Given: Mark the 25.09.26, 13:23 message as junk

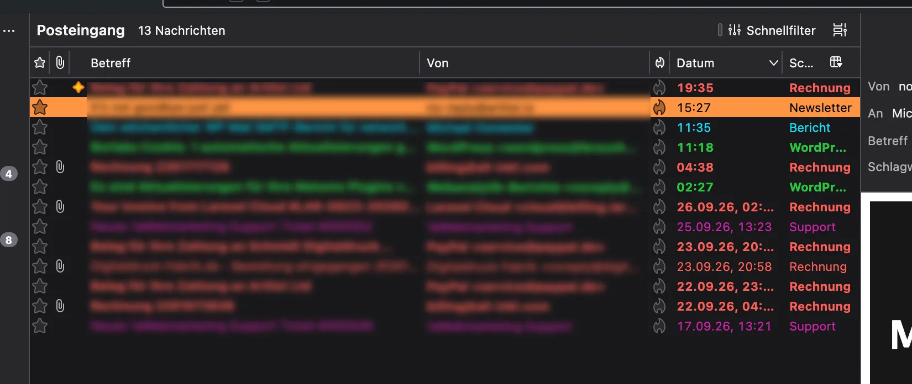Looking at the screenshot, I should [x=659, y=227].
